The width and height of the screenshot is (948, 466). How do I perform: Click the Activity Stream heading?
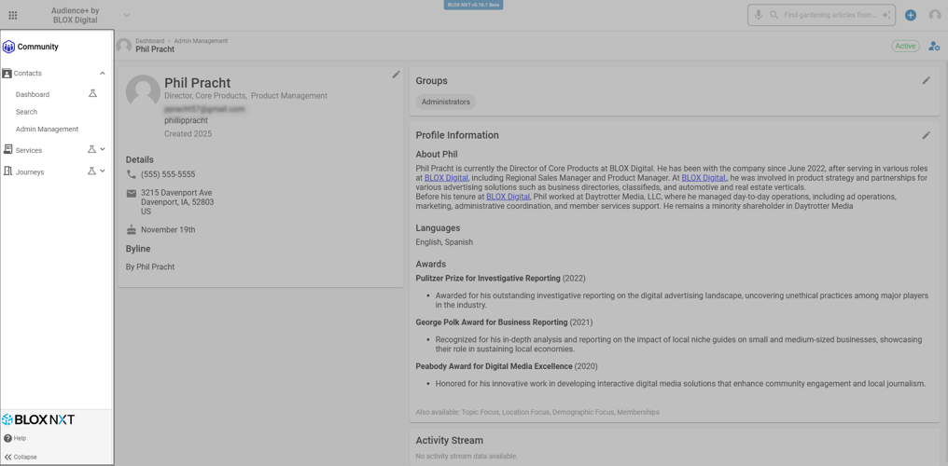coord(449,441)
